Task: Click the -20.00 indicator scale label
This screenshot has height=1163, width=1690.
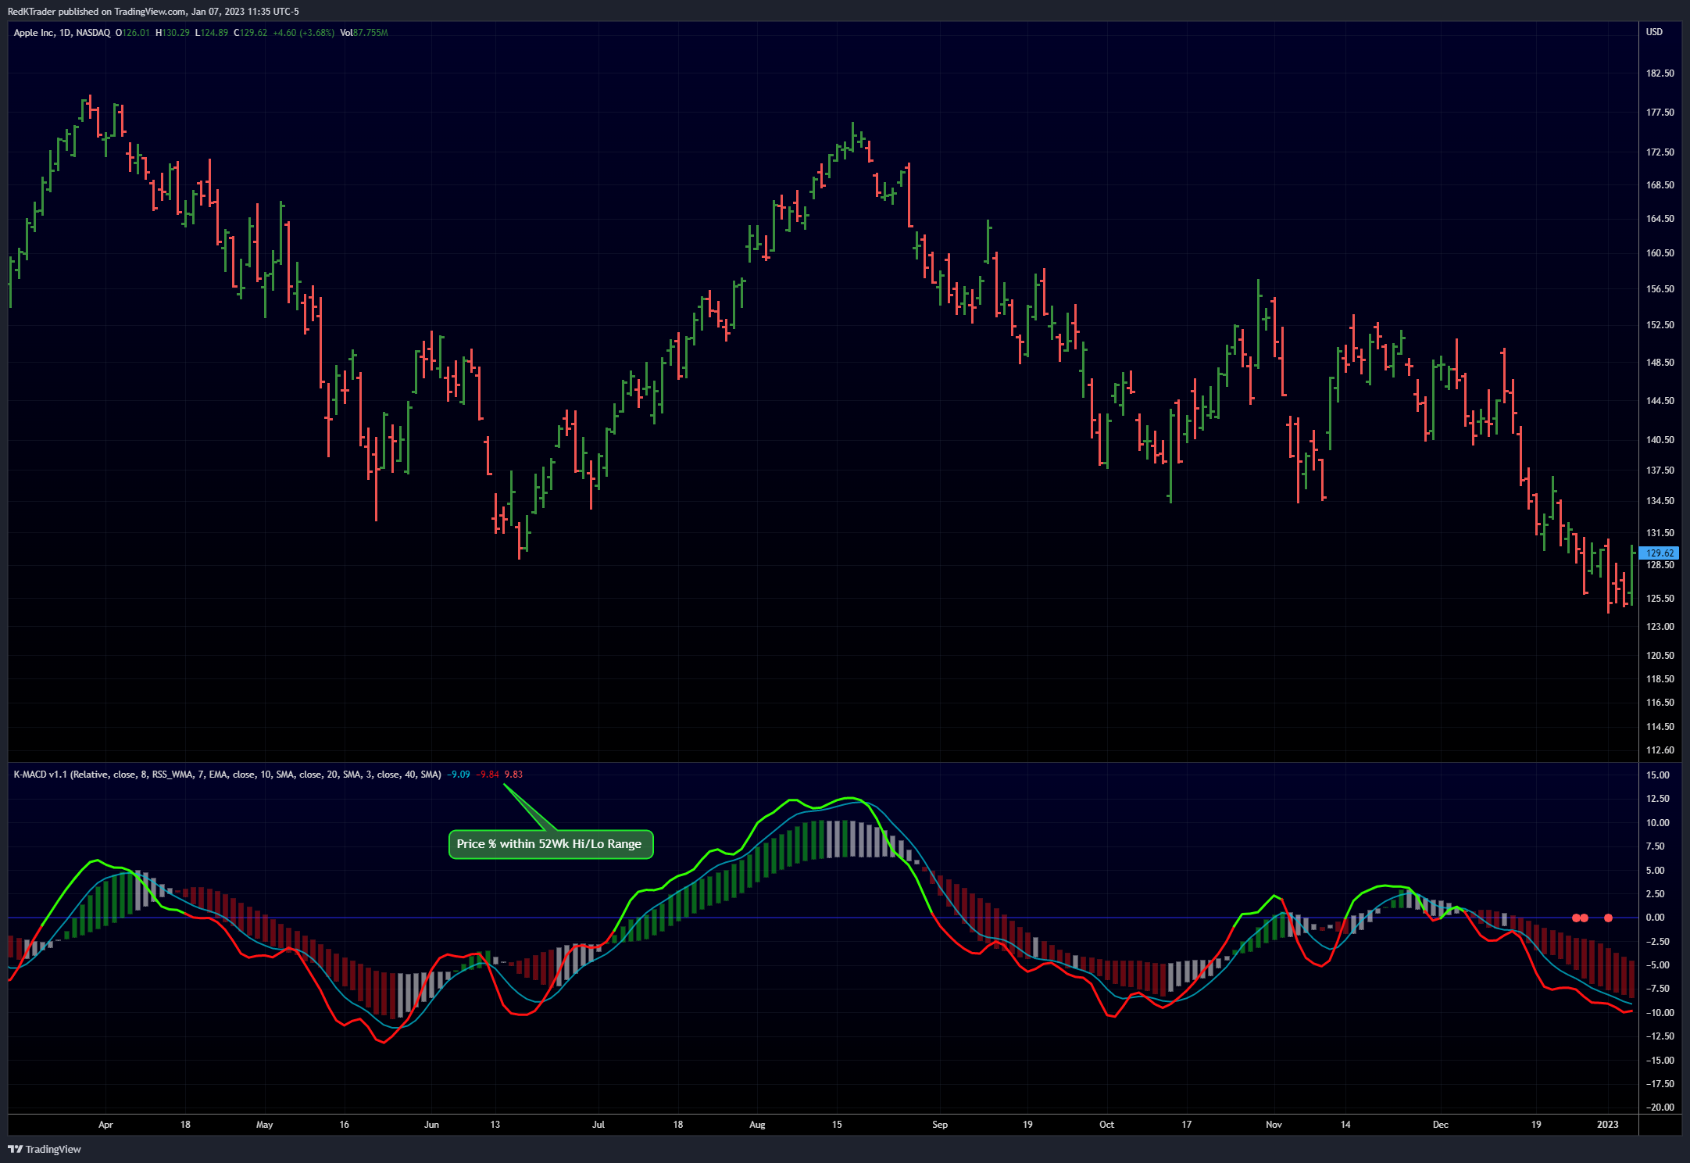Action: (x=1659, y=1108)
